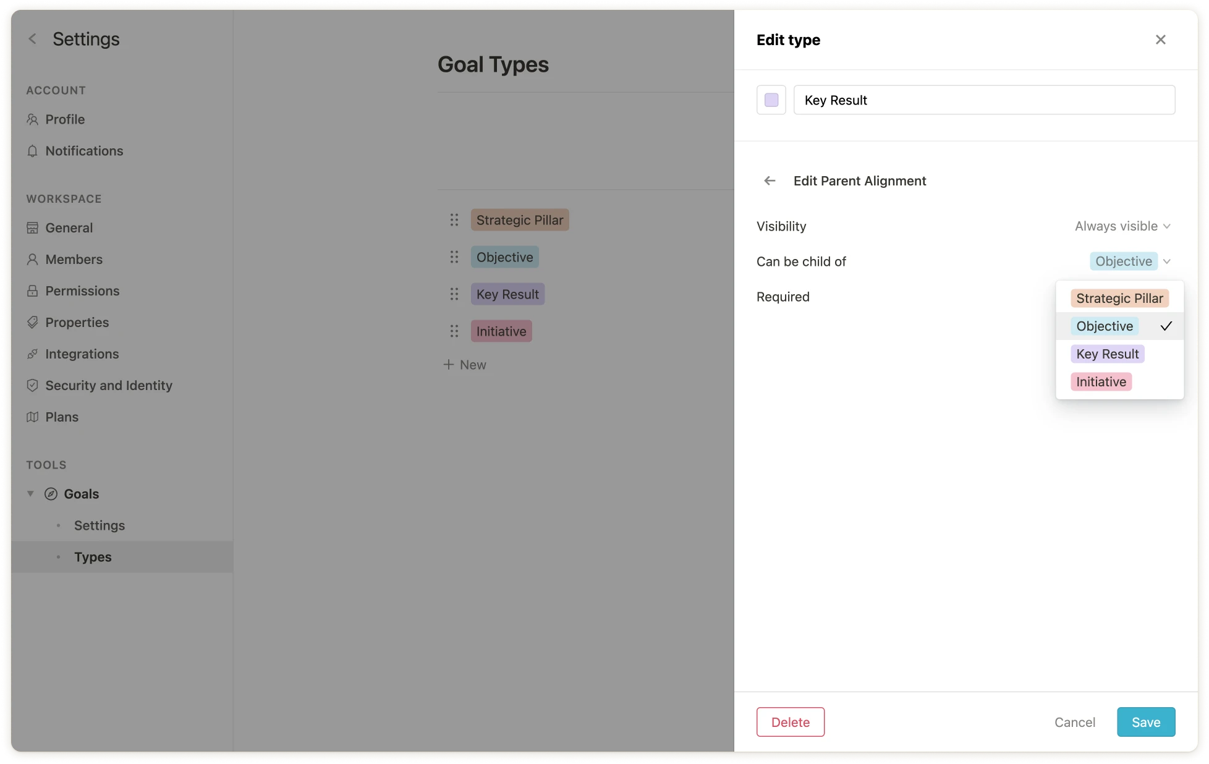Screen dimensions: 1209x764
Task: Select Key Result option in dropdown list
Action: coord(1107,354)
